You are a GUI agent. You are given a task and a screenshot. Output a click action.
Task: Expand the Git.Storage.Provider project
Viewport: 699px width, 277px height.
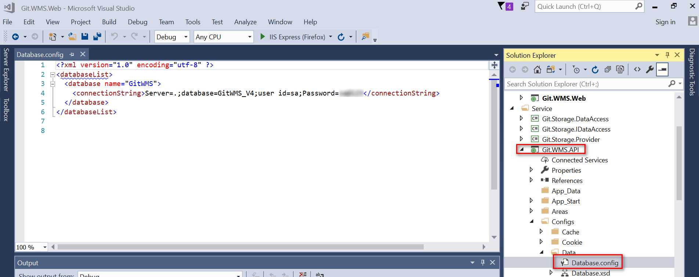[521, 139]
